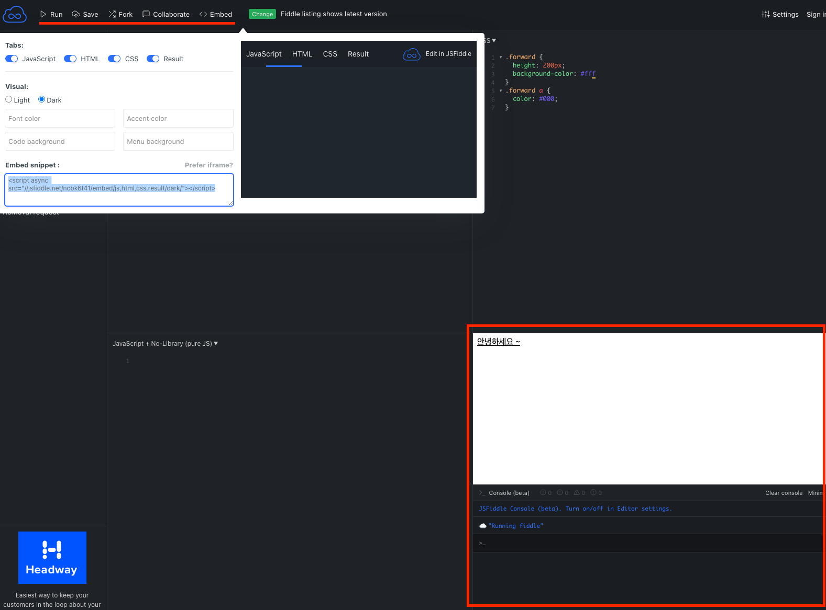
Task: Click the Prefer iframe? link
Action: click(209, 165)
